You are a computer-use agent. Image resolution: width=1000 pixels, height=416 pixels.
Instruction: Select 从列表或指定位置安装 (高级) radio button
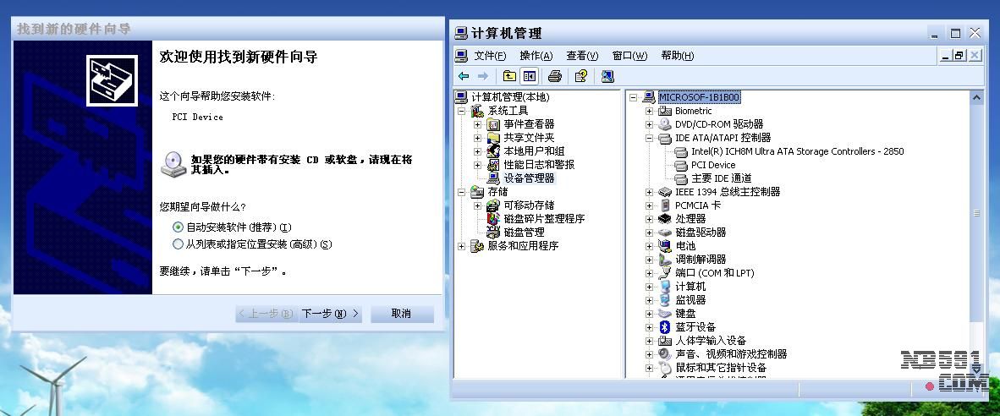point(178,244)
